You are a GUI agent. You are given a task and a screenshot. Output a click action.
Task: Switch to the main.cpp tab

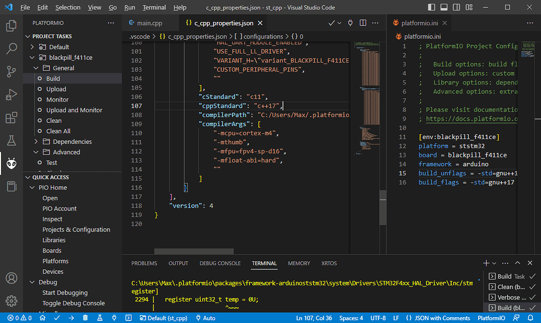(149, 23)
